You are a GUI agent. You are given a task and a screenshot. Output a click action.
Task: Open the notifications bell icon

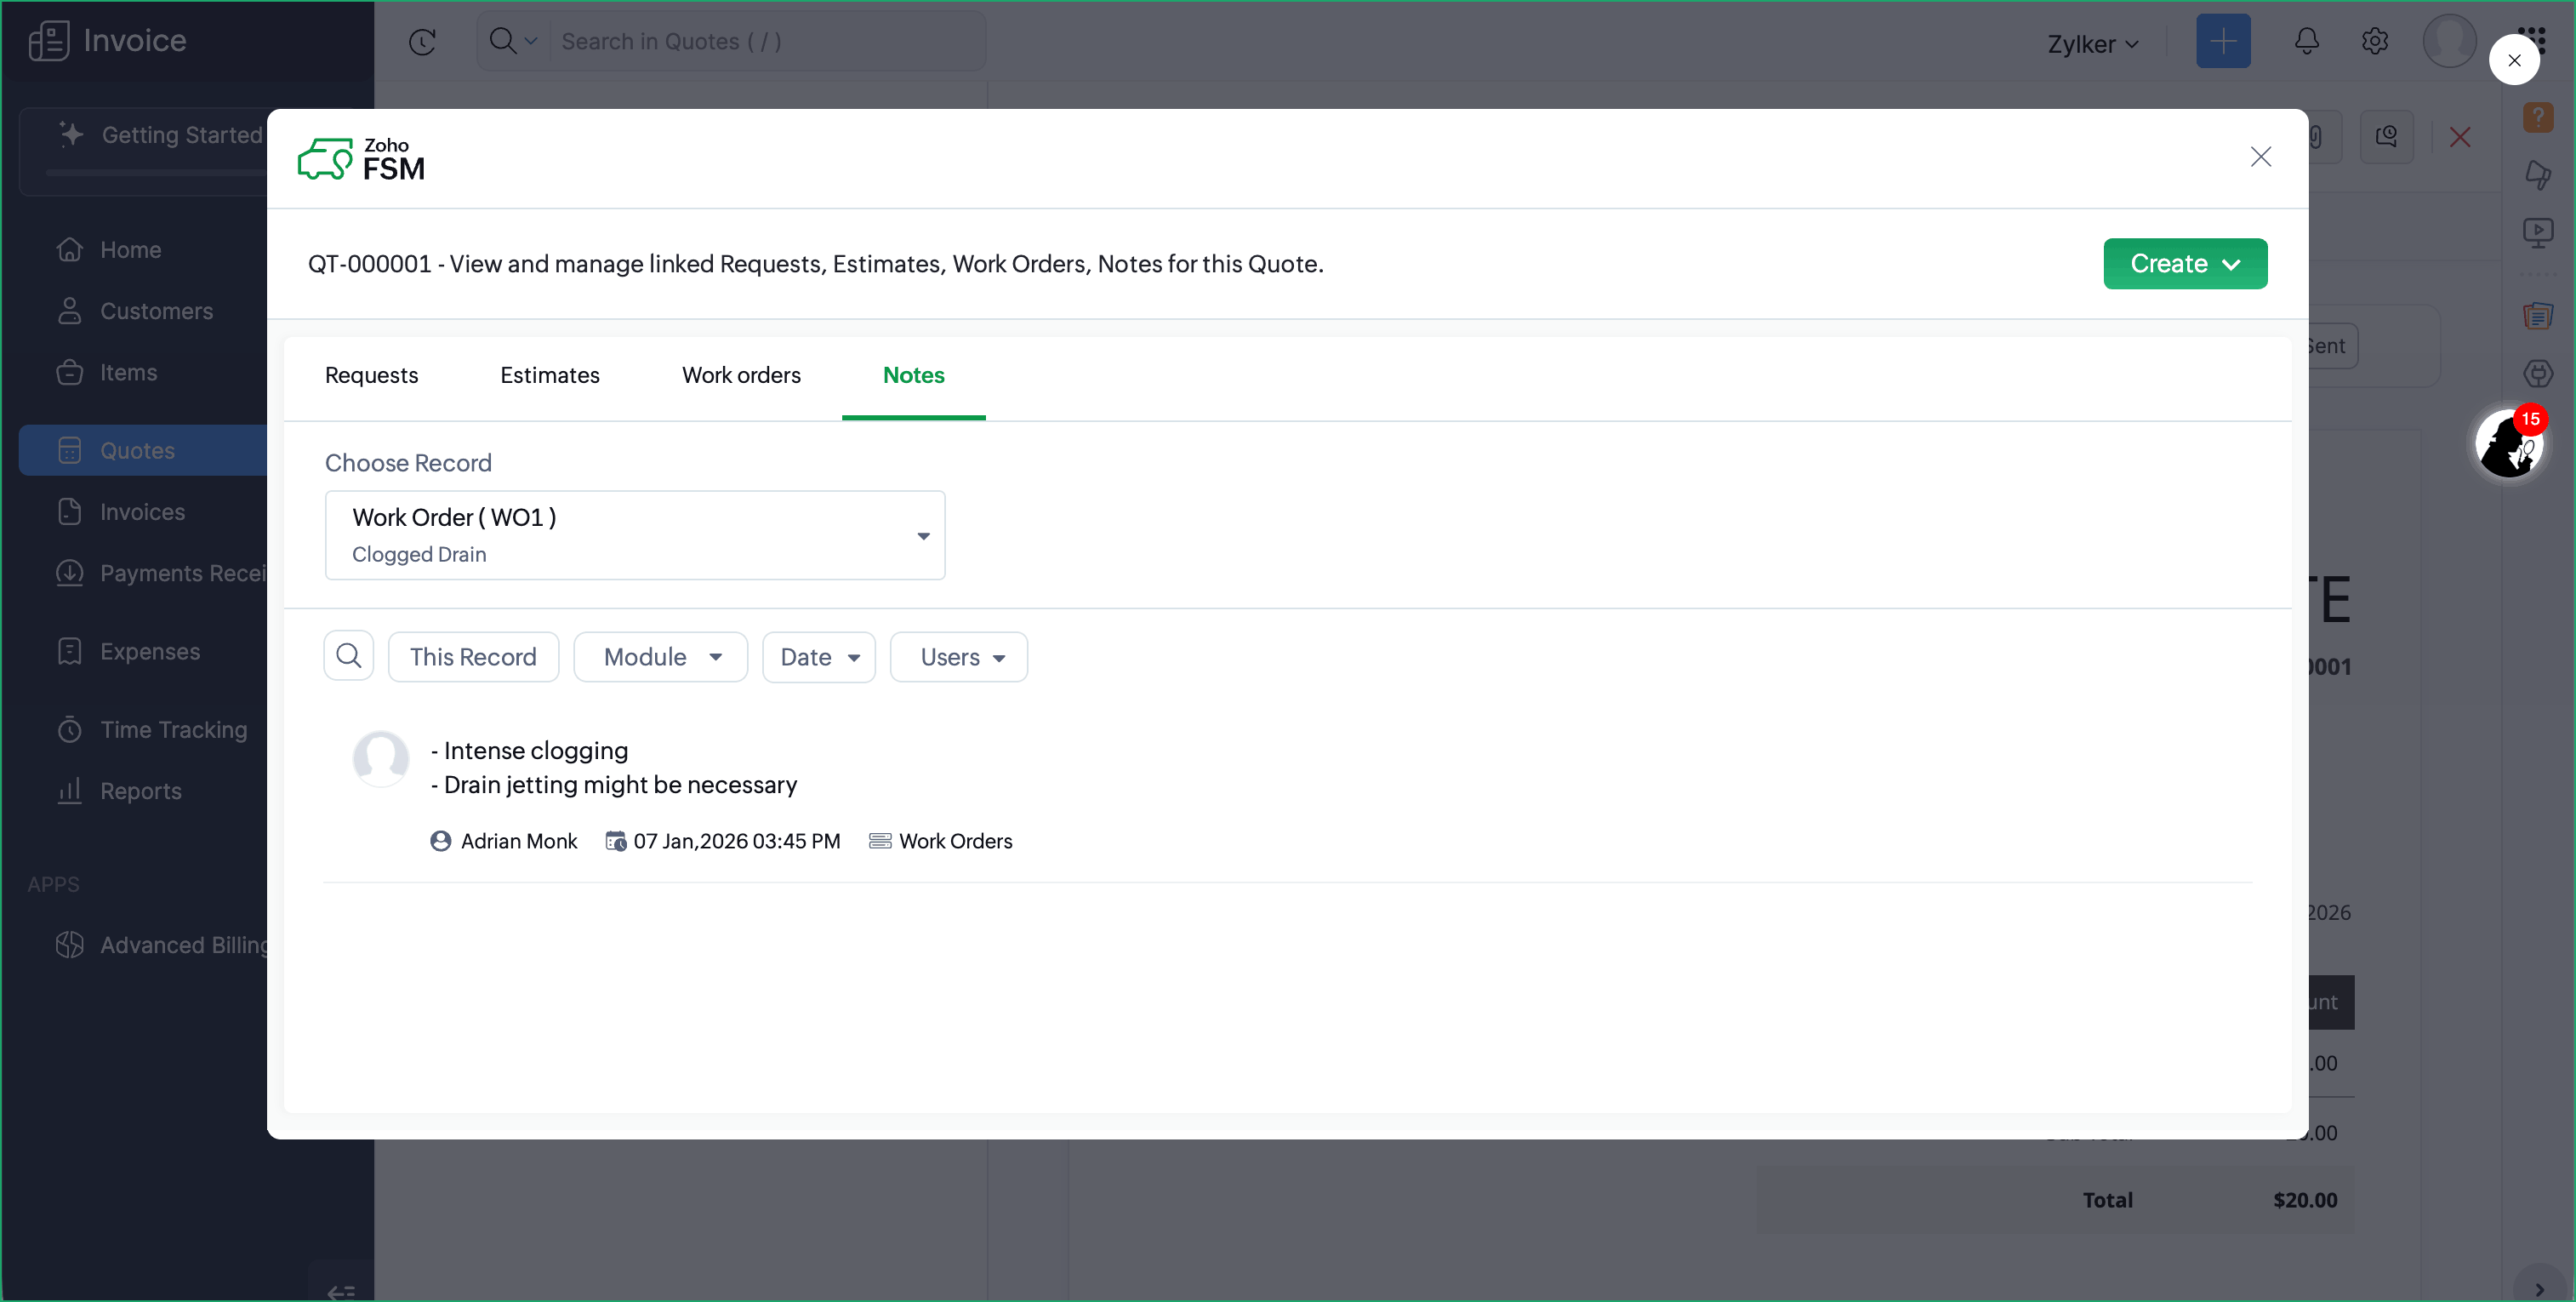click(2306, 41)
